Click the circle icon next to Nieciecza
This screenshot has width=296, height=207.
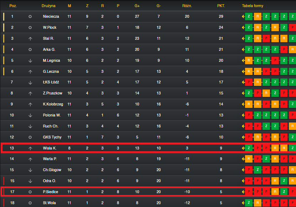point(30,17)
